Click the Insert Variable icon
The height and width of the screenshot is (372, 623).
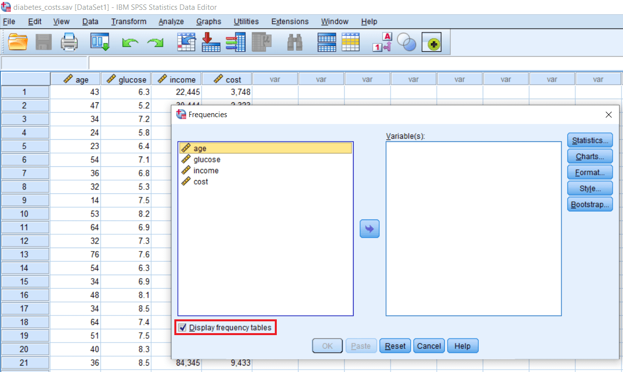[351, 42]
